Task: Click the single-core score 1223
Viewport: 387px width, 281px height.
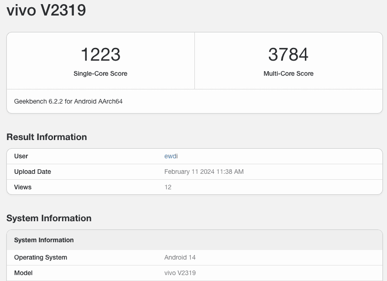Action: (x=100, y=55)
